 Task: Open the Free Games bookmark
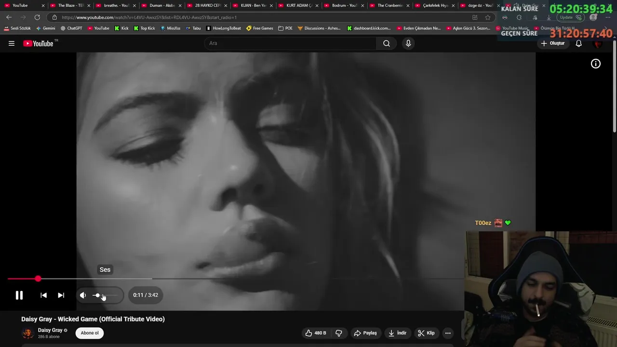pyautogui.click(x=260, y=28)
